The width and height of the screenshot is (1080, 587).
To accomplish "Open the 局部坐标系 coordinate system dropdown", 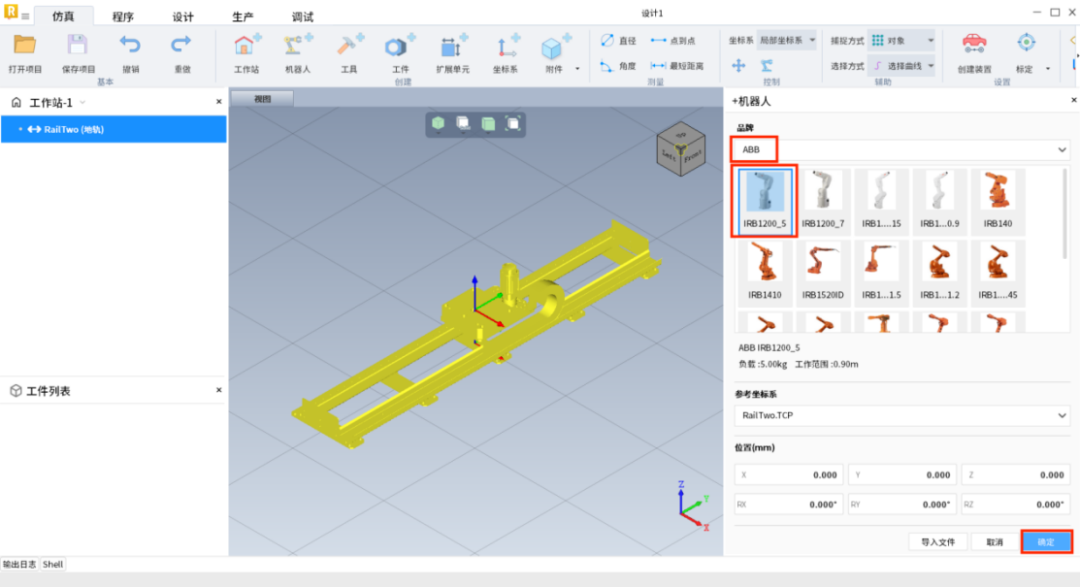I will [786, 41].
